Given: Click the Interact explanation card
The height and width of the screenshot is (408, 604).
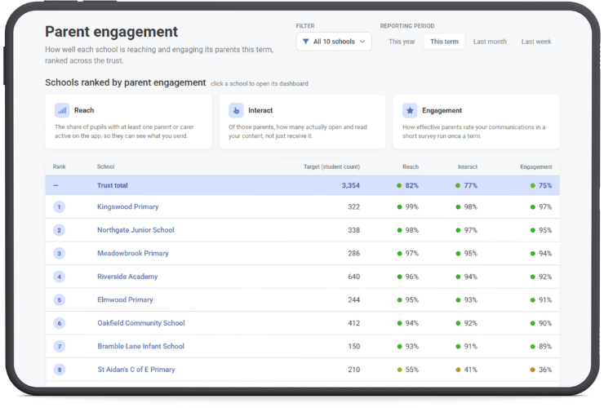Looking at the screenshot, I should pyautogui.click(x=302, y=122).
